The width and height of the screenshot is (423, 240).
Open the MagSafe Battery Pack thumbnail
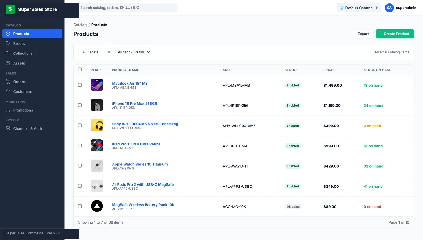[97, 206]
